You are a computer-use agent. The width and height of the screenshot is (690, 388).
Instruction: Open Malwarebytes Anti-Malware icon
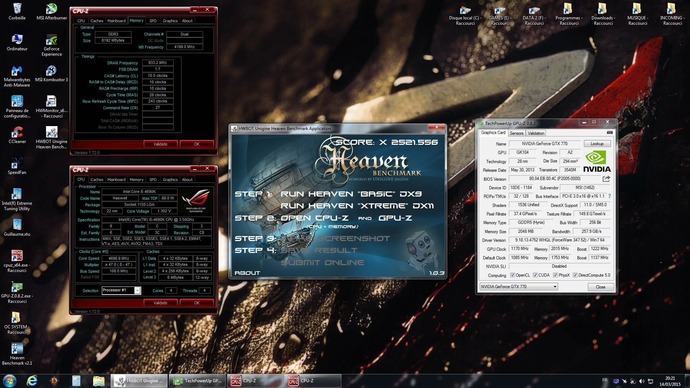pyautogui.click(x=17, y=76)
